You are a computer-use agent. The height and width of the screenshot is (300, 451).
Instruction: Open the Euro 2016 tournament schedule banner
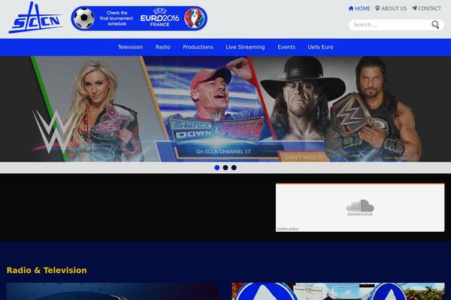tap(139, 18)
